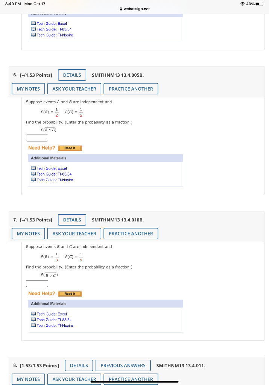Click the Read It button for question 6
Viewport: 269px width, 385px height.
[70, 148]
